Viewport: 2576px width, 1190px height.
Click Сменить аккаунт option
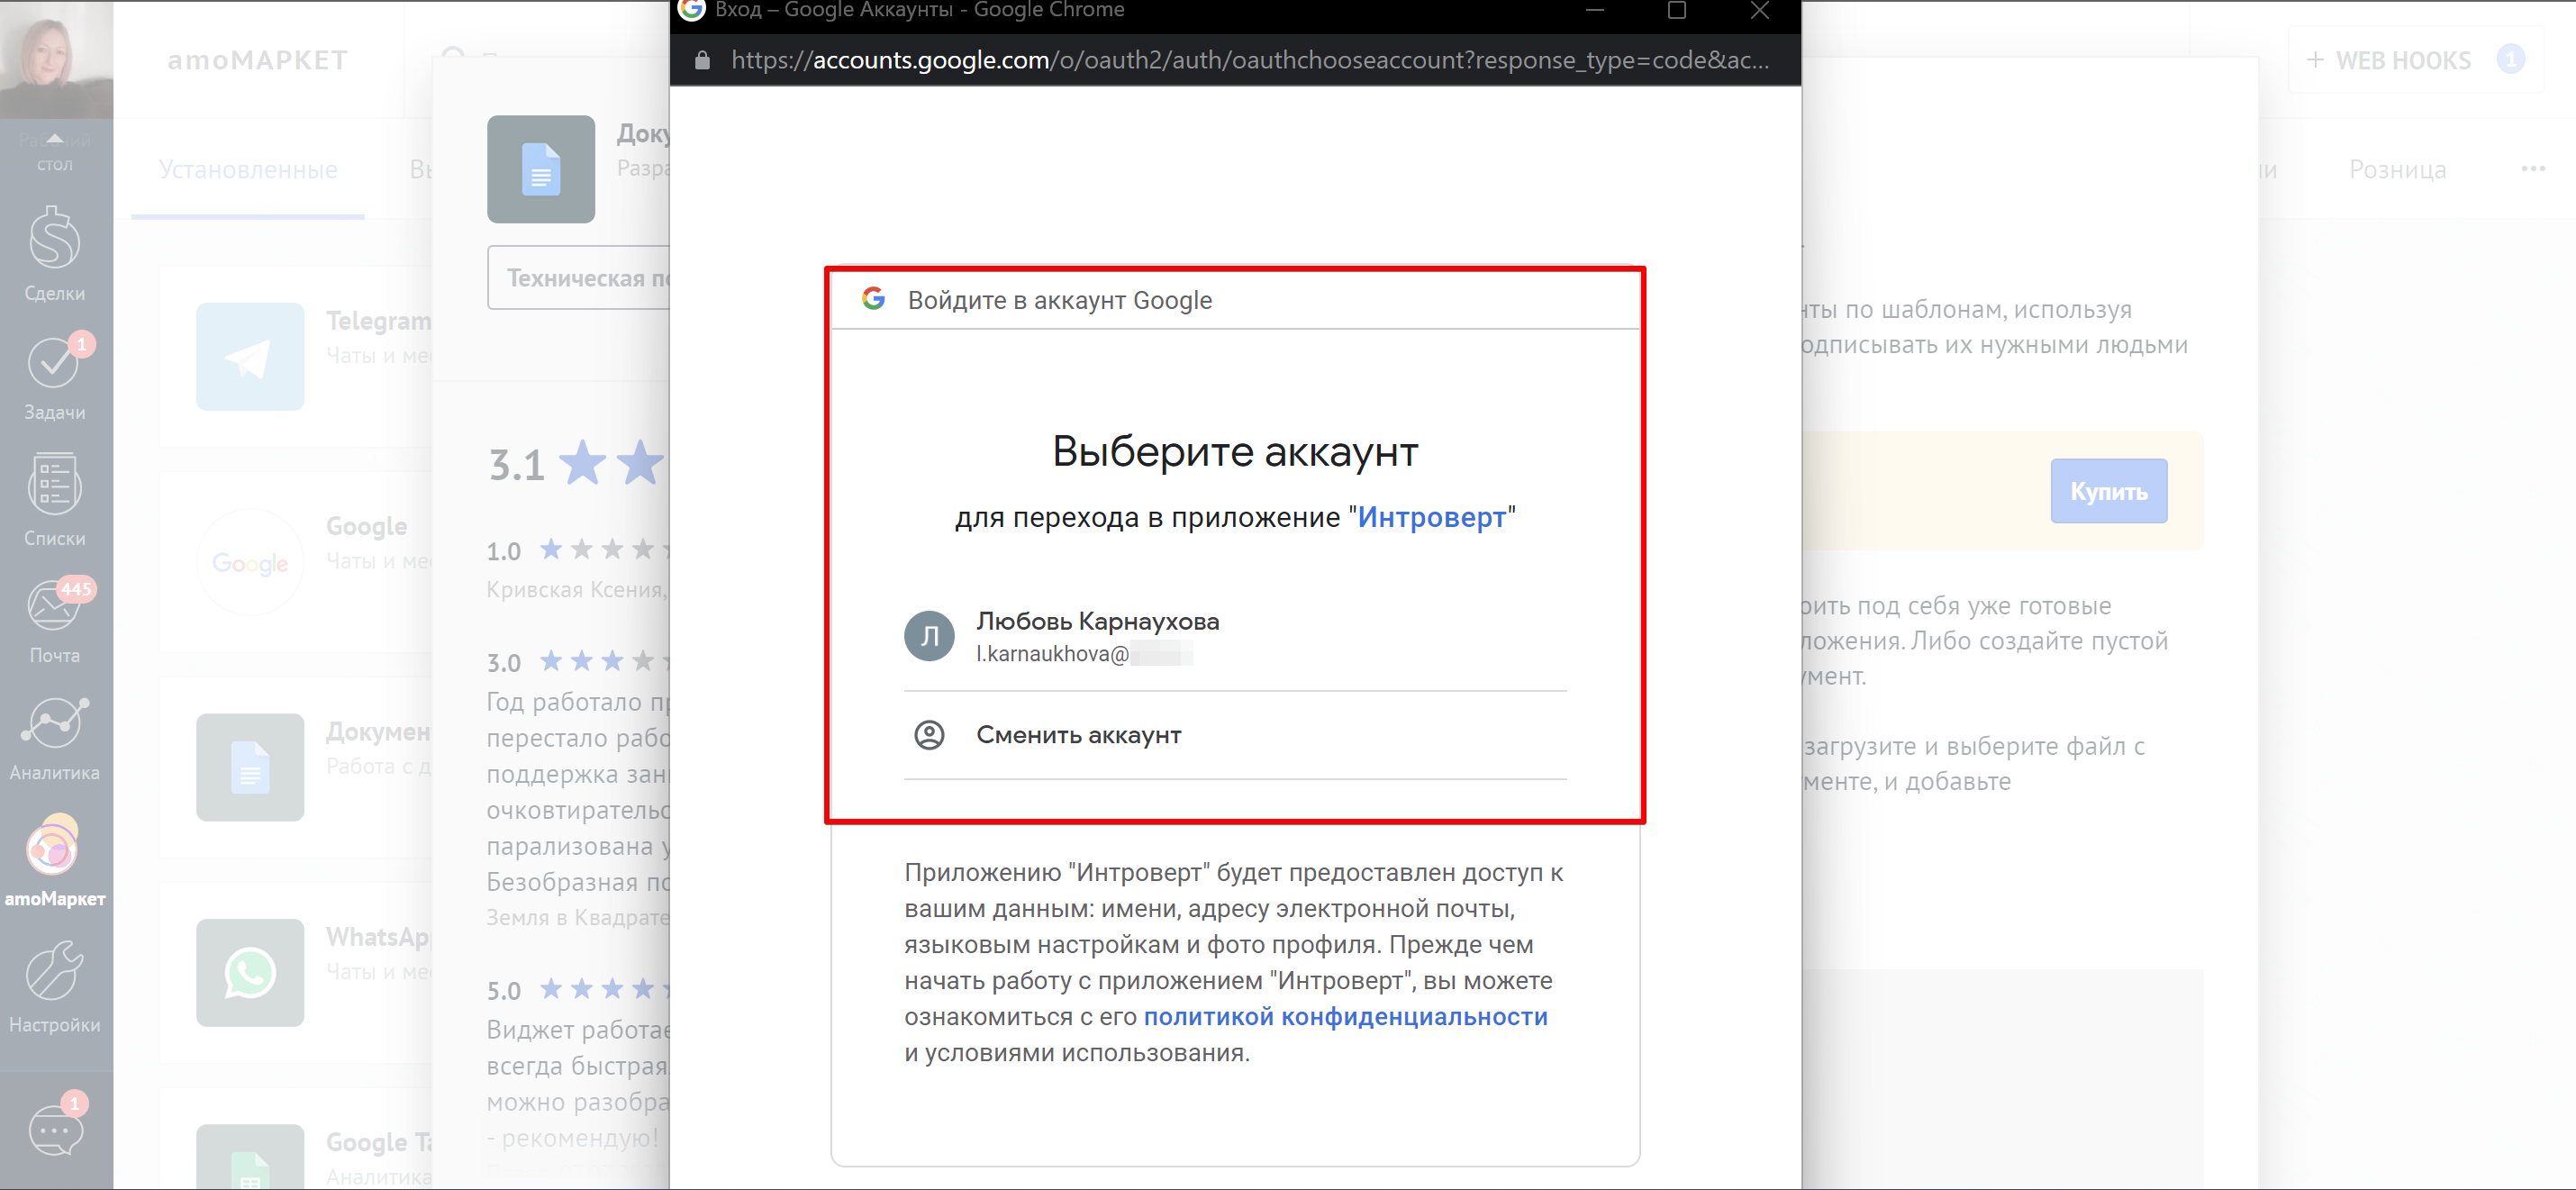(x=1235, y=735)
